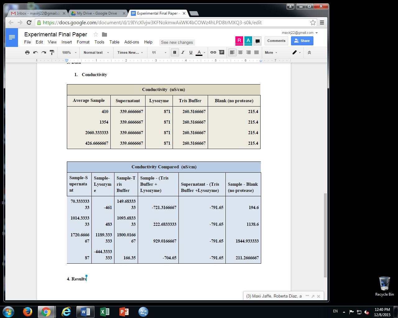Move document using folder icon
Image resolution: width=398 pixels, height=318 pixels.
(x=104, y=34)
